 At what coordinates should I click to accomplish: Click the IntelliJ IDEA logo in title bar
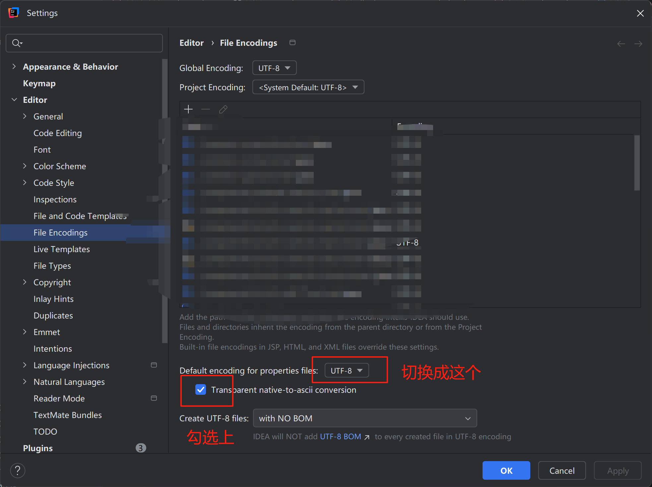[x=14, y=13]
